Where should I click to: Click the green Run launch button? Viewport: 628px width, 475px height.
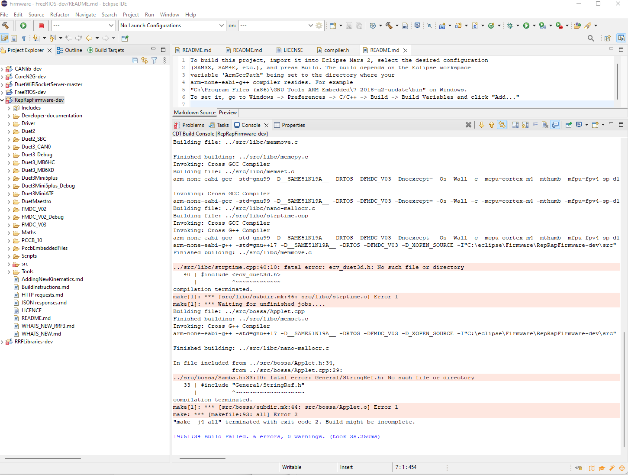pos(23,26)
